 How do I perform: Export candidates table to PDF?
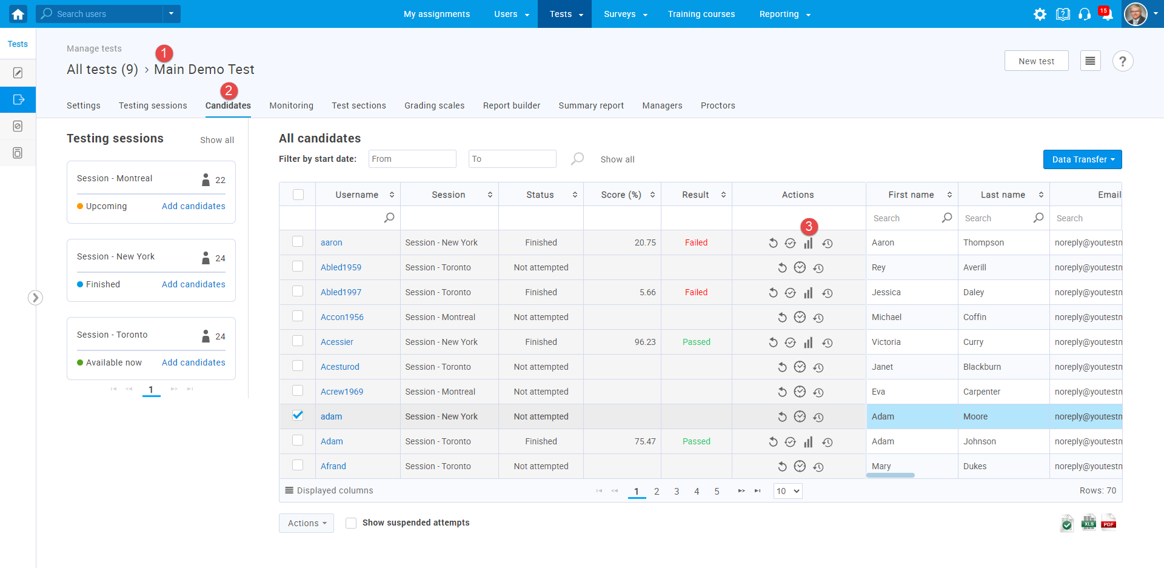coord(1108,522)
